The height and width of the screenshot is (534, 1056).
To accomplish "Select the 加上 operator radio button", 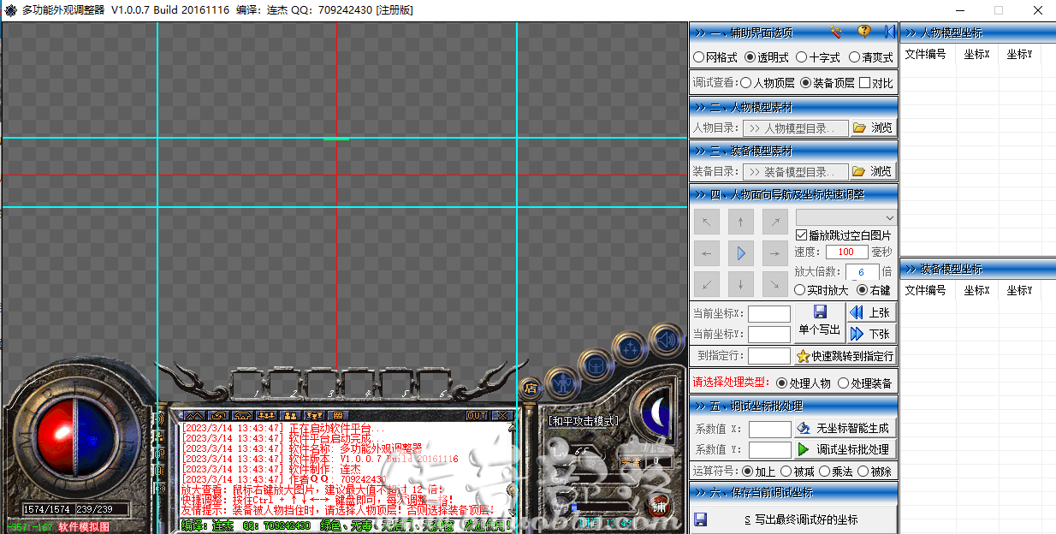I will coord(760,472).
